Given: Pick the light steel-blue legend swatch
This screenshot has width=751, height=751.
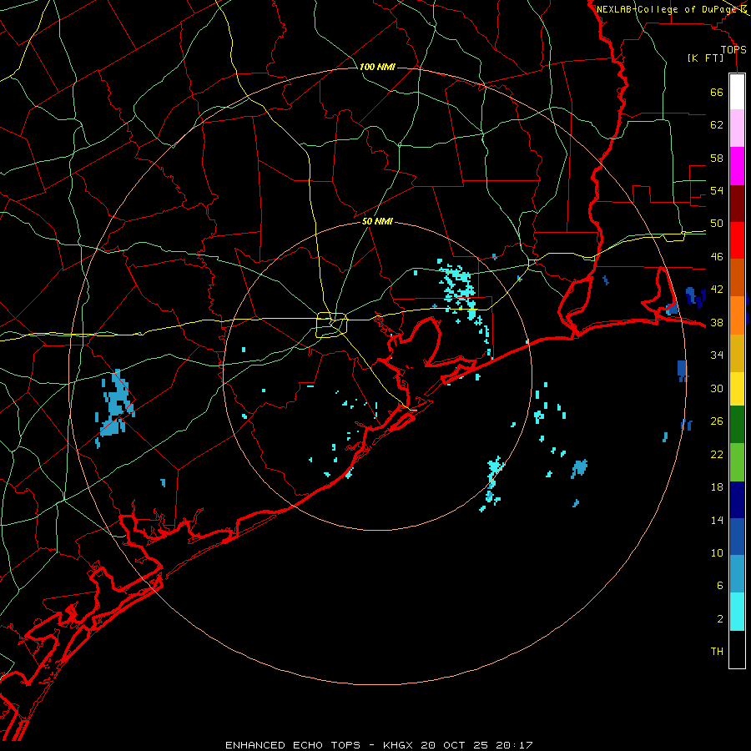Looking at the screenshot, I should (737, 574).
